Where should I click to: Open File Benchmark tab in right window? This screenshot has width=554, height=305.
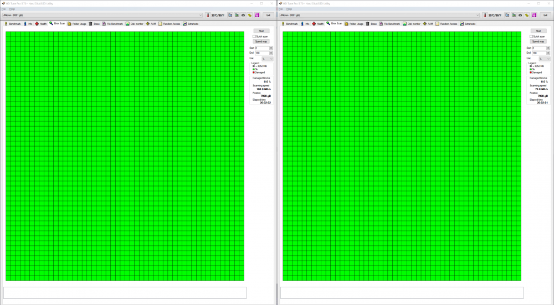tap(389, 24)
